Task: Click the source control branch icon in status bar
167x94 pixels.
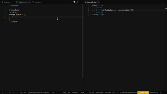Action: point(10,92)
